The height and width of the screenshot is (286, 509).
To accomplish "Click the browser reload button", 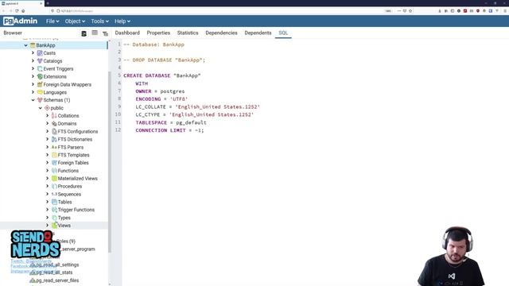I will (17, 10).
